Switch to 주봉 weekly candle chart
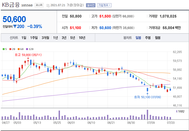The image size is (189, 131). pos(148,38)
